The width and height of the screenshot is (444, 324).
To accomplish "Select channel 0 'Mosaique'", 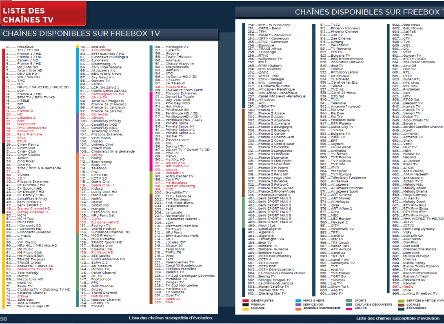I will 20,47.
